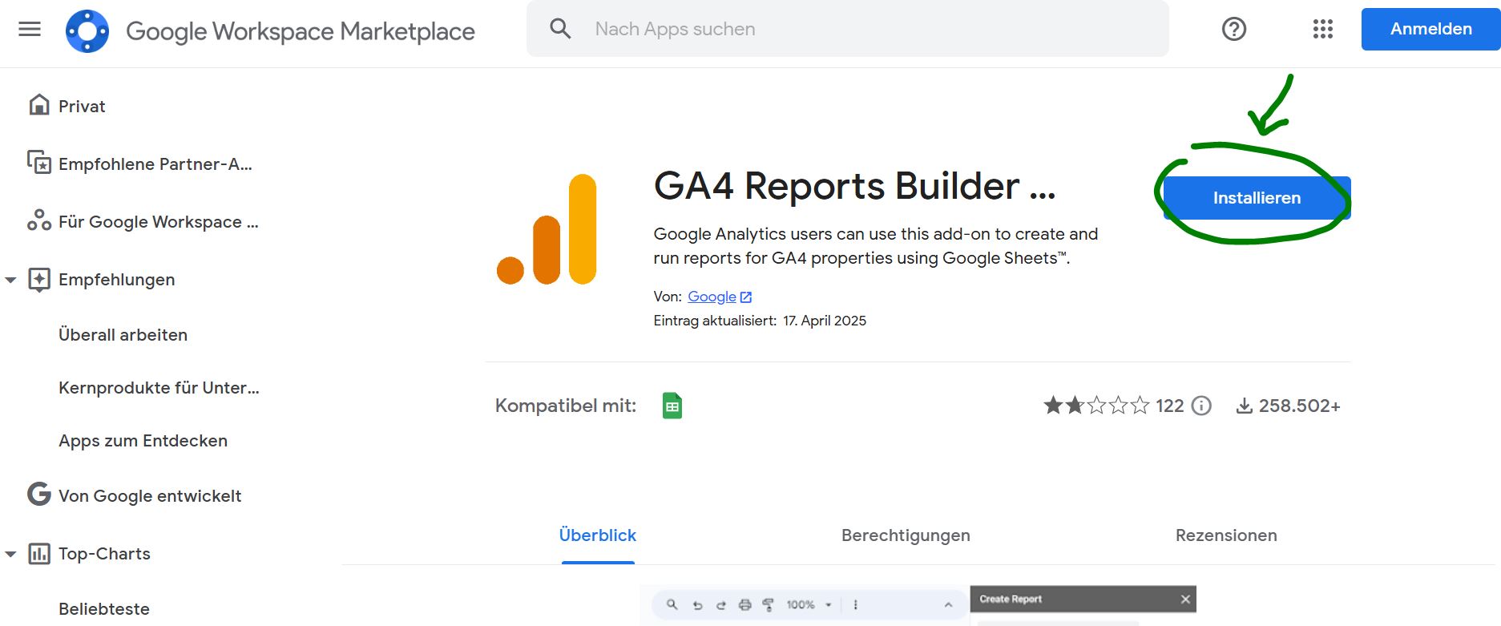Switch to the Überblick tab
Viewport: 1501px width, 626px height.
(598, 535)
